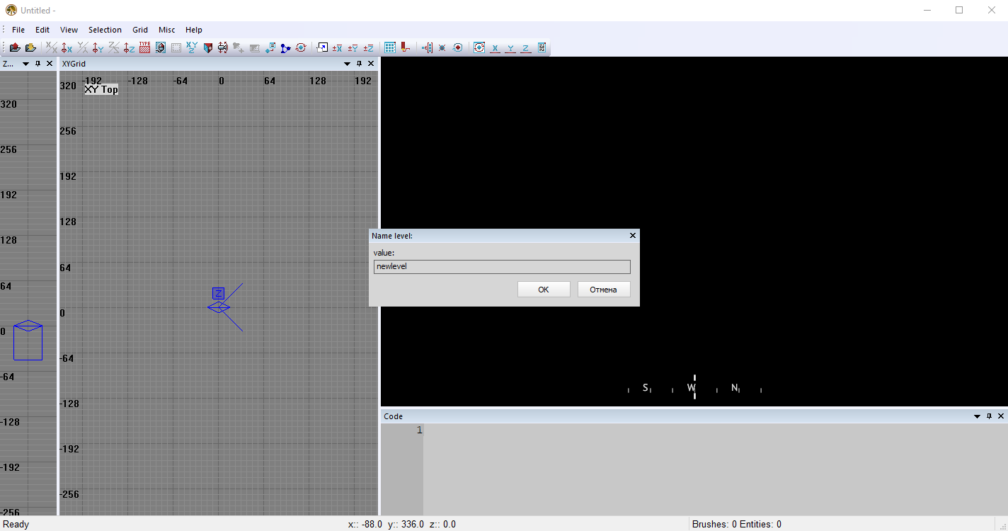The image size is (1008, 531).
Task: Open the Z panel dropdown arrow
Action: (x=25, y=64)
